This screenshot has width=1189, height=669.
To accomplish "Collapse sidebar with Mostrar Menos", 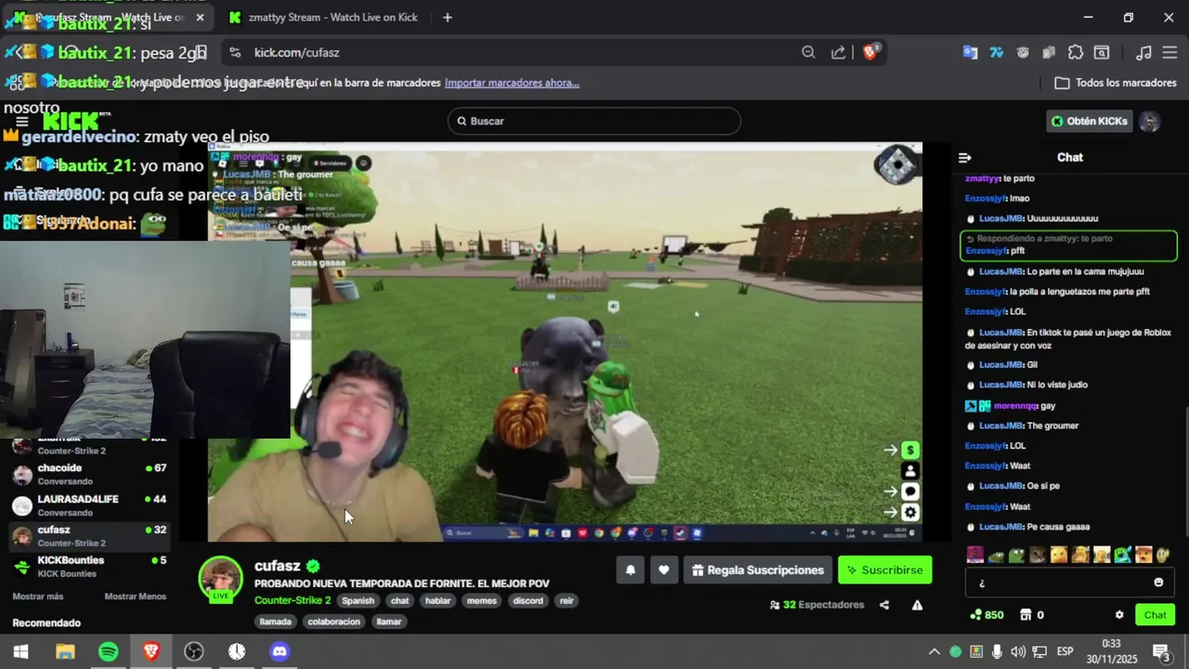I will pyautogui.click(x=136, y=597).
